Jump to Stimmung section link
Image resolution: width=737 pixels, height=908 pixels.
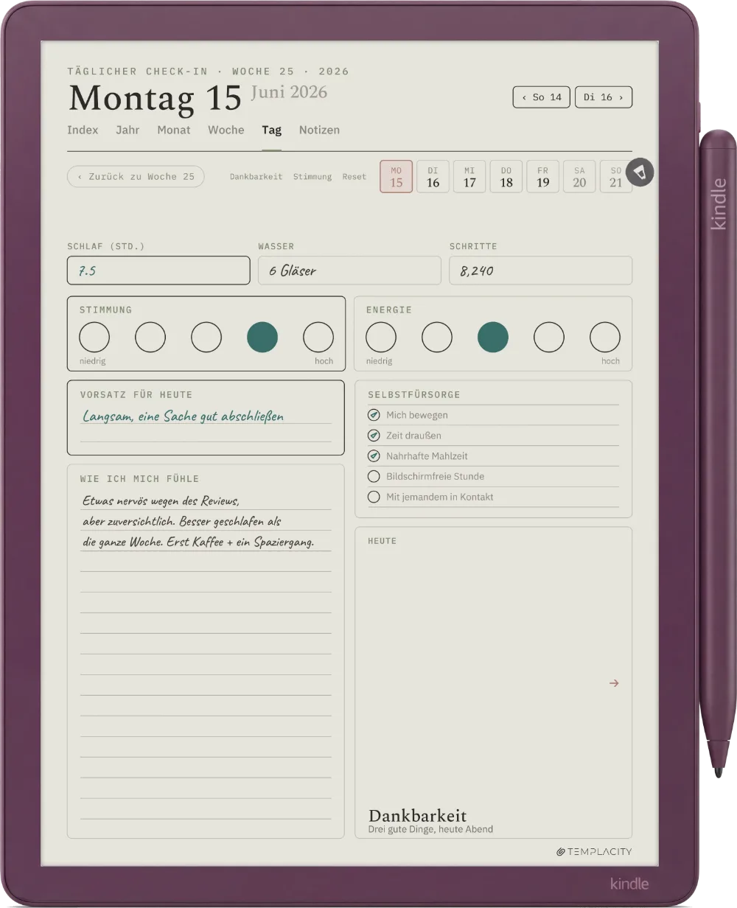[312, 177]
